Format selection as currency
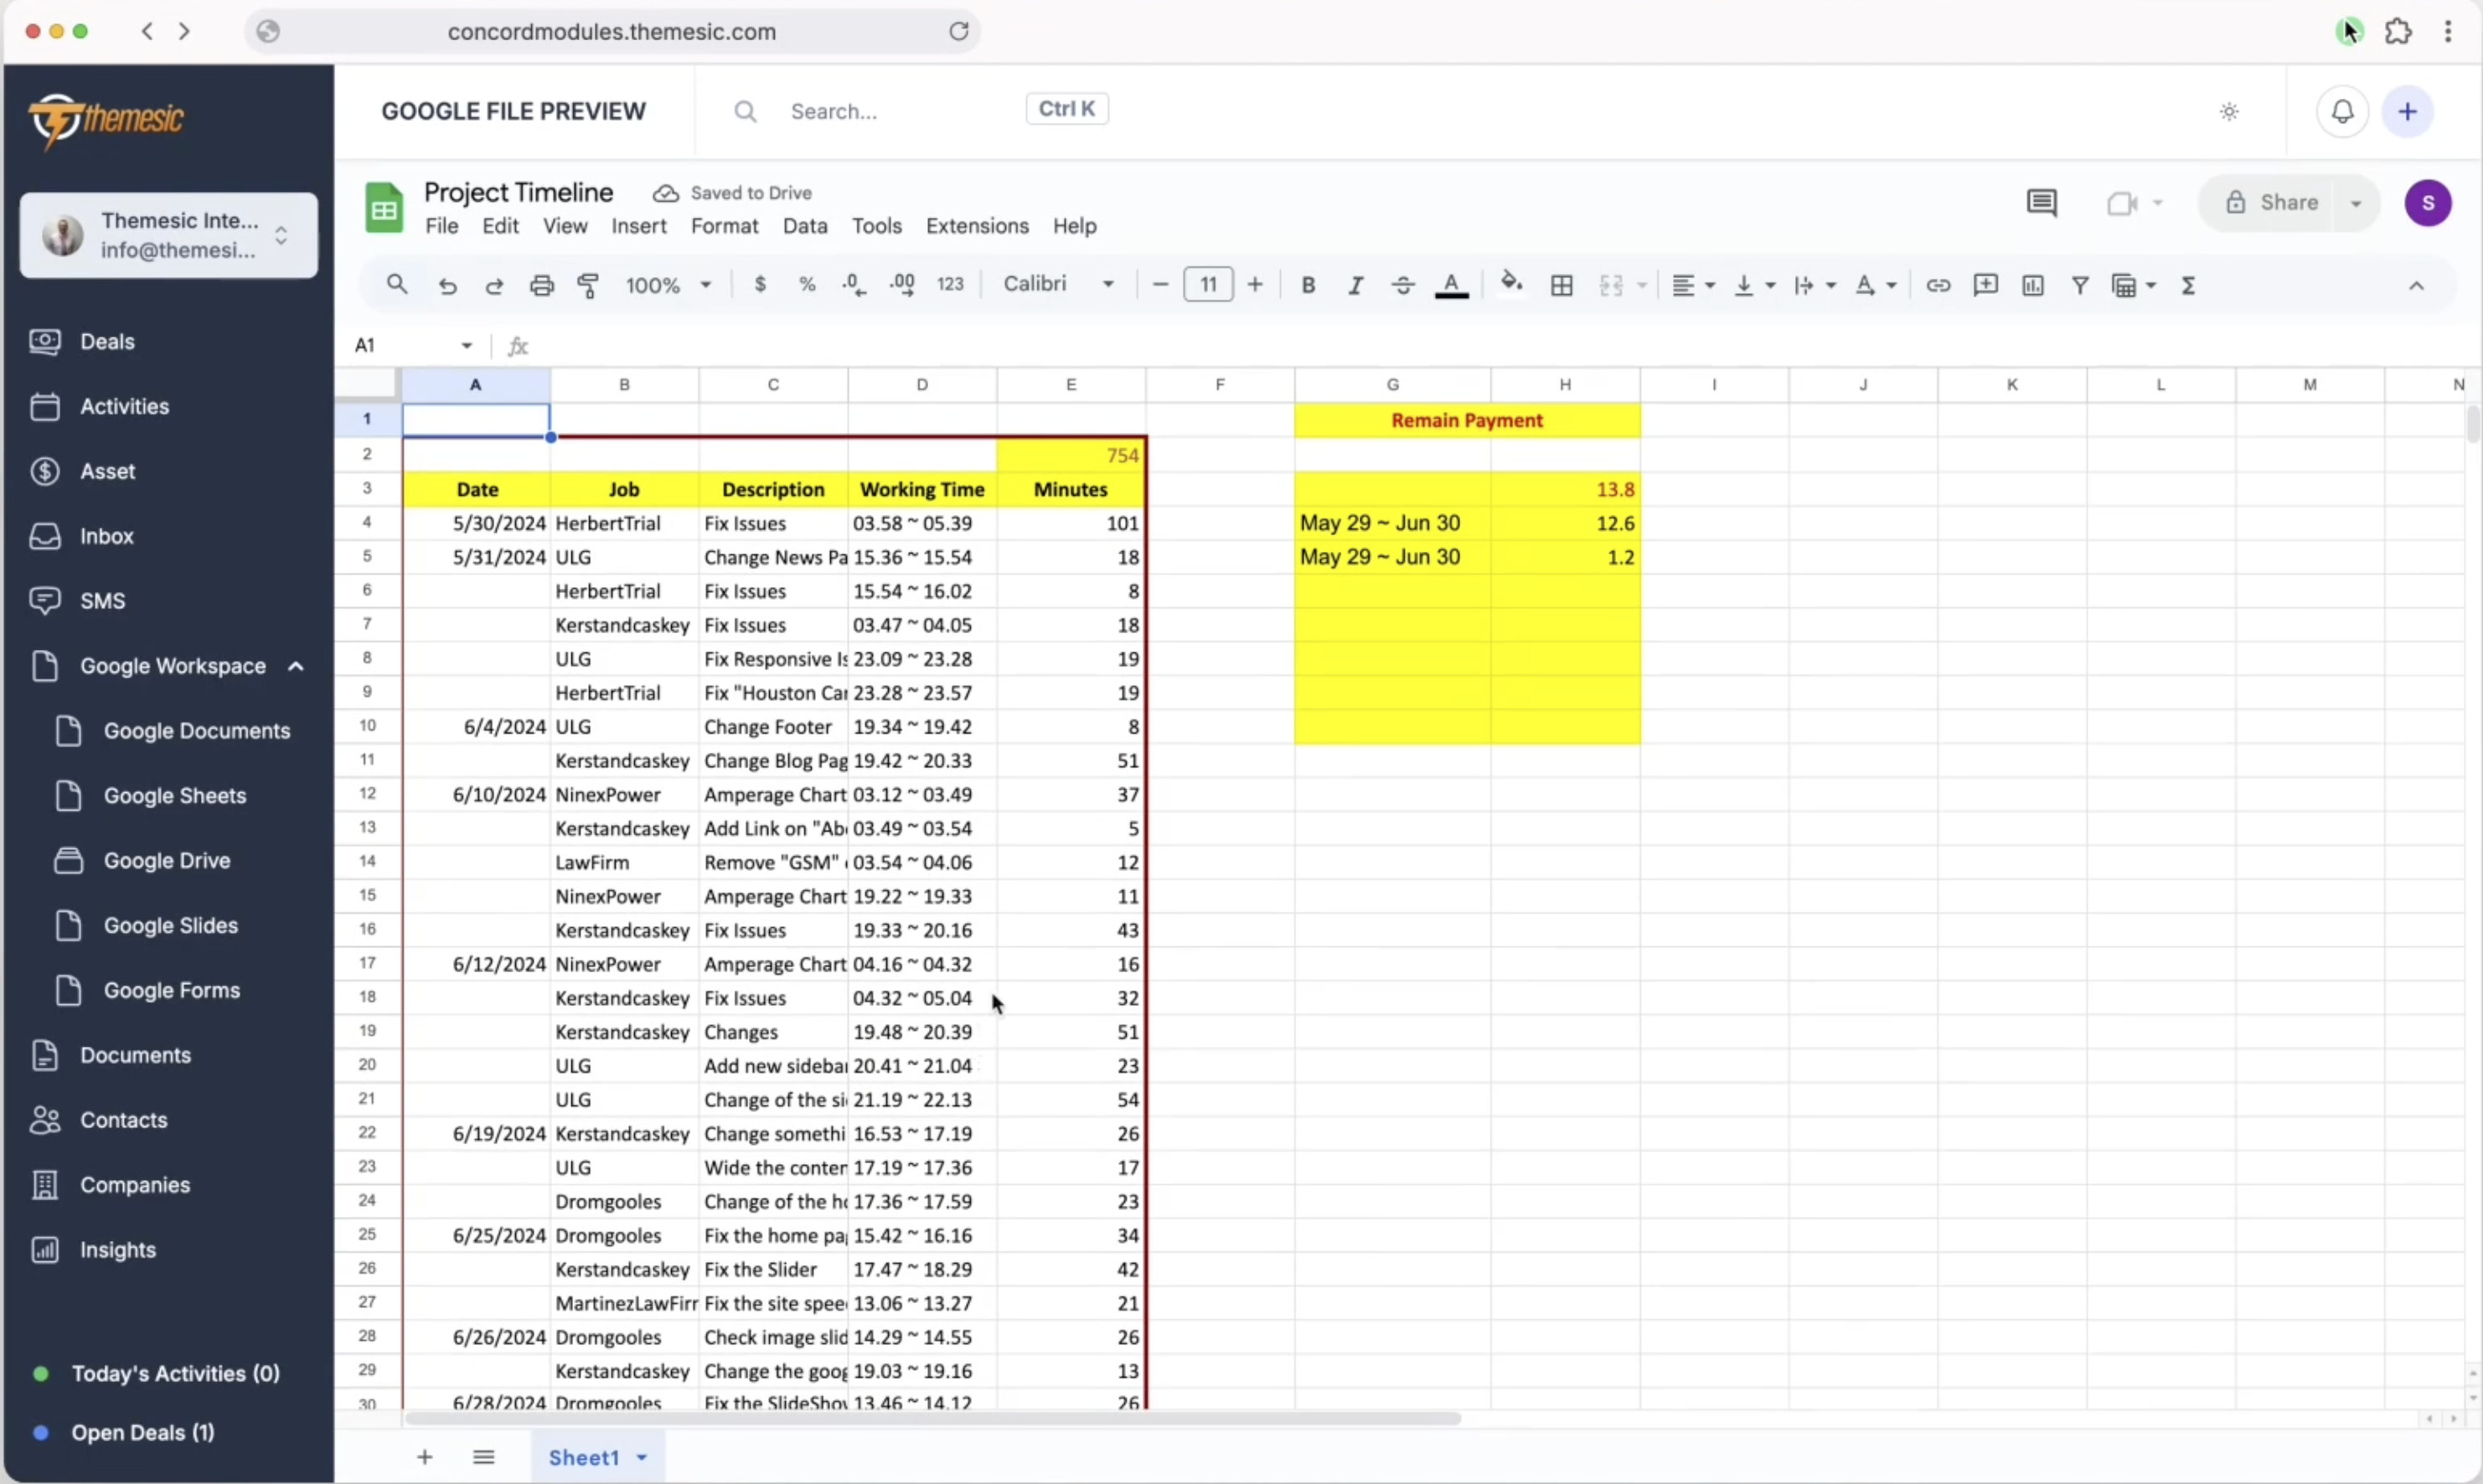Screen dimensions: 2483x1484 click(760, 285)
